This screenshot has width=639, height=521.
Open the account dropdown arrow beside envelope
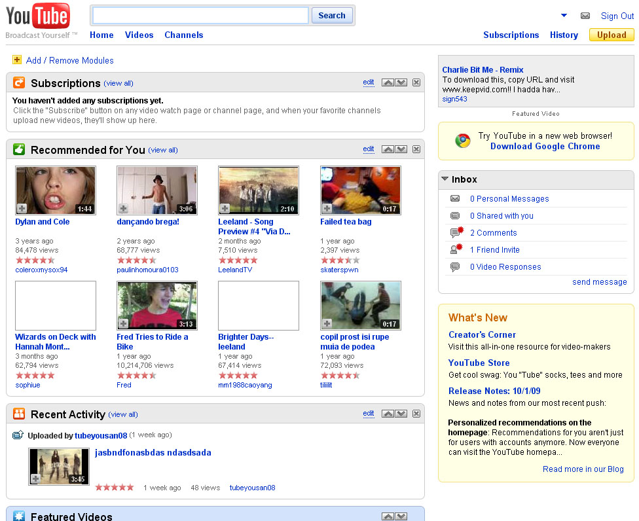564,16
